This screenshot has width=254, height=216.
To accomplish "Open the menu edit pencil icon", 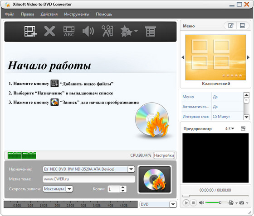I will point(231,25).
